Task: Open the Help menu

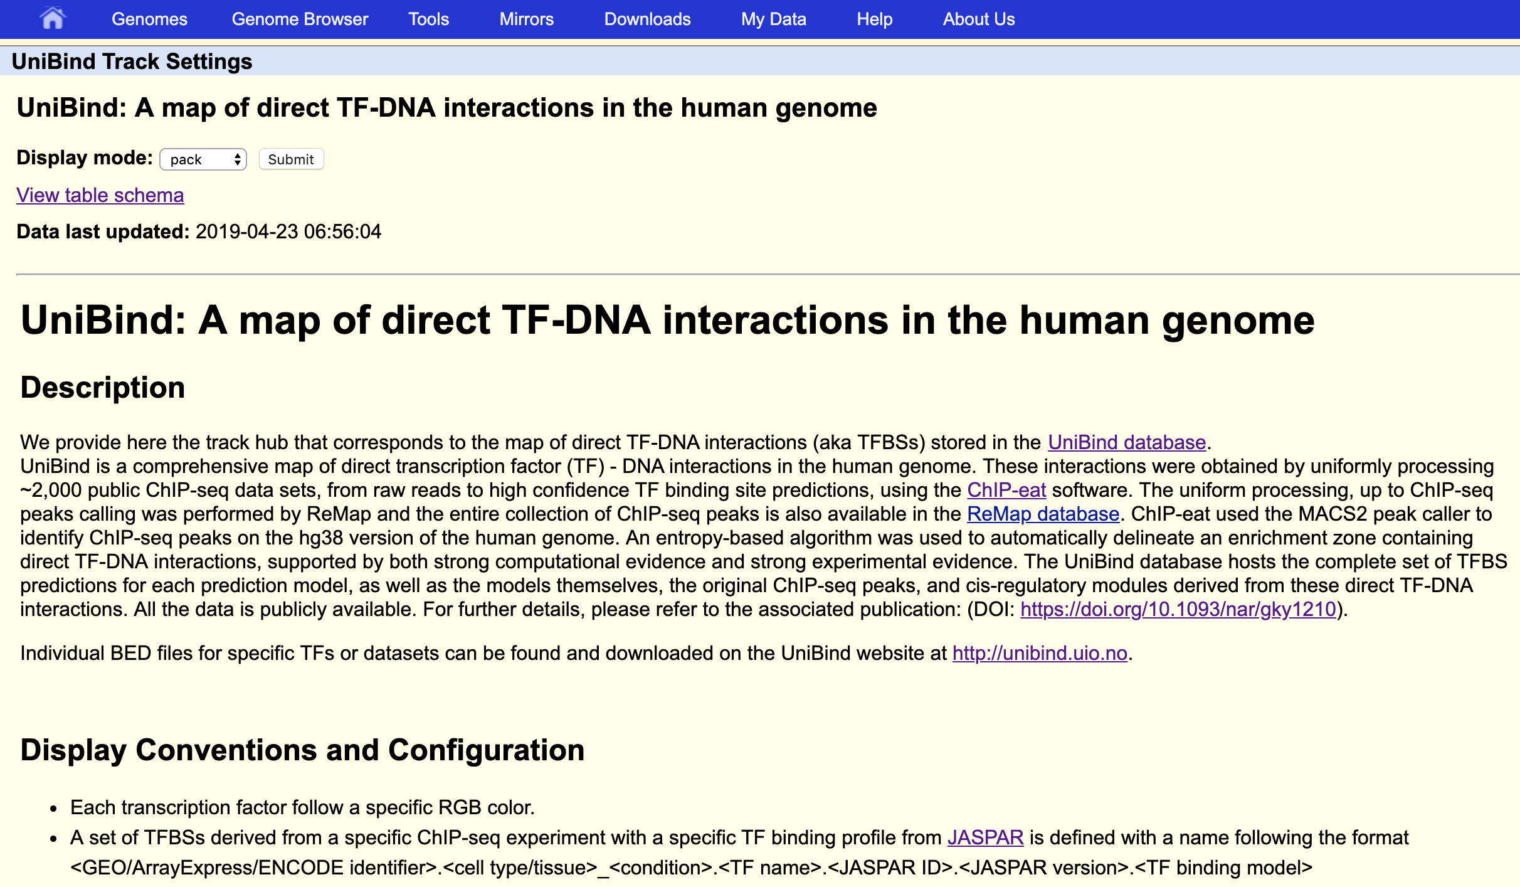Action: pyautogui.click(x=873, y=19)
